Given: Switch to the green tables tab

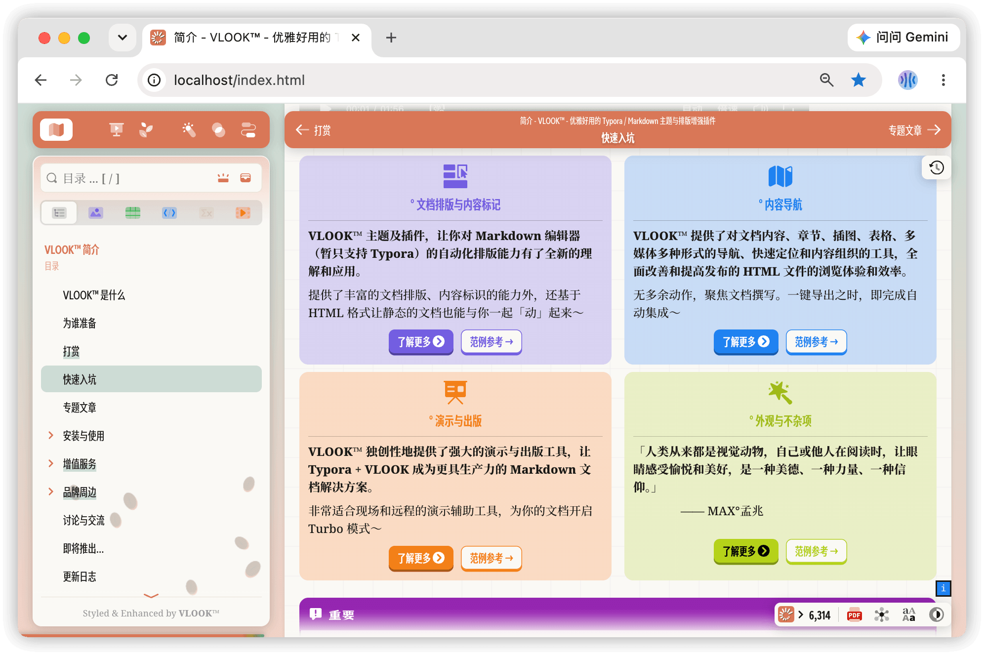Looking at the screenshot, I should point(133,213).
